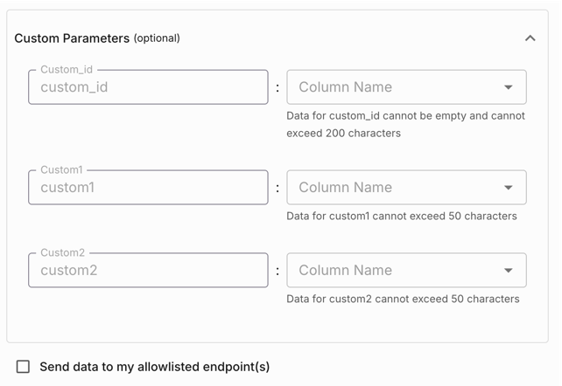This screenshot has height=386, width=562.
Task: Click the floating 'Custom2' field label
Action: [62, 252]
